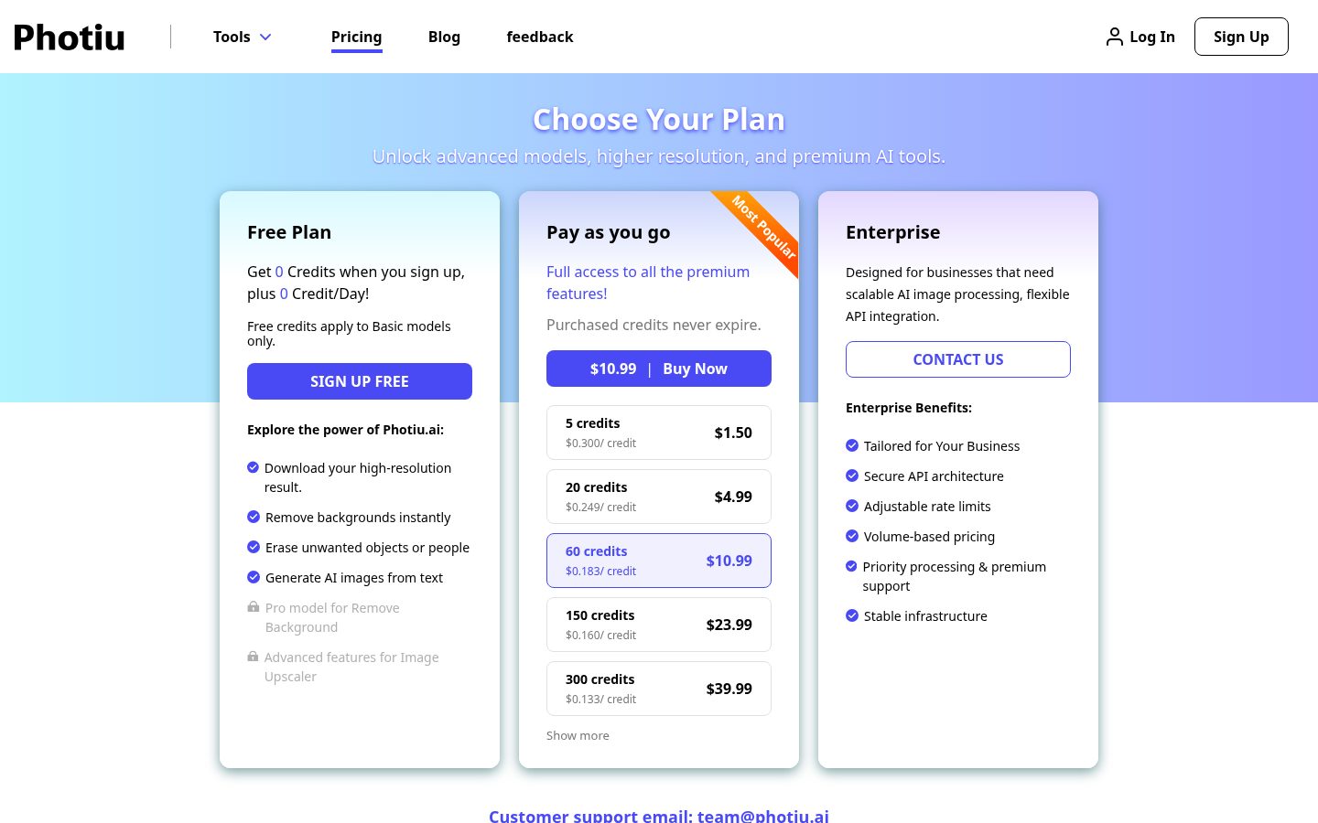The image size is (1318, 823).
Task: Click the CONTACT US button
Action: pyautogui.click(x=958, y=359)
